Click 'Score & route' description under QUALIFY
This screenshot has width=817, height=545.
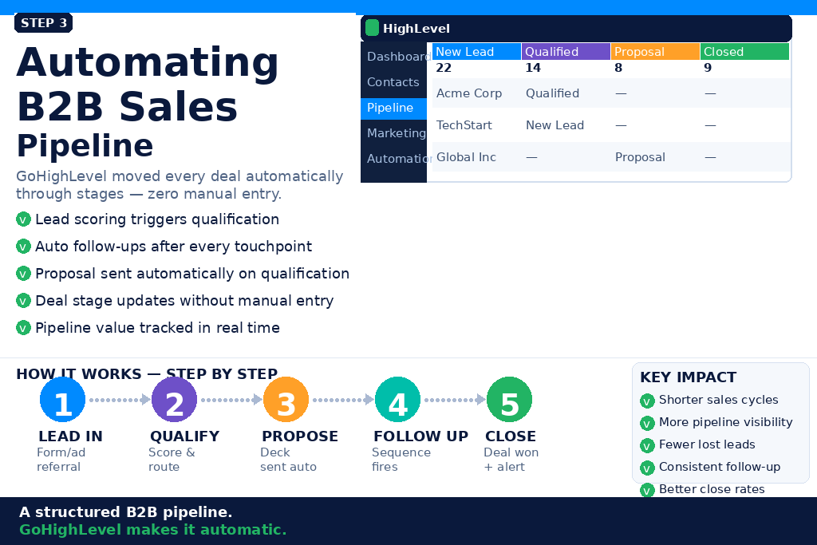[172, 460]
